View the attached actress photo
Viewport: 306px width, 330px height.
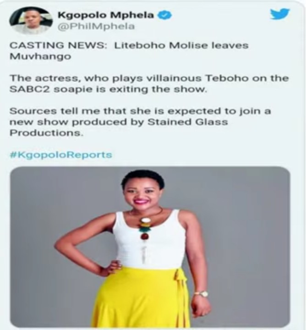click(150, 247)
